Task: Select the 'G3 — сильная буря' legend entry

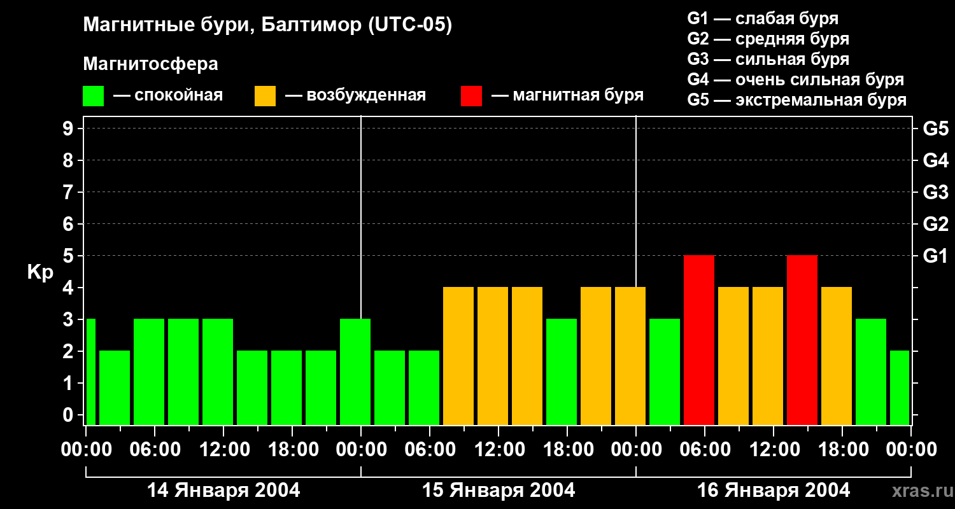Action: pyautogui.click(x=768, y=59)
